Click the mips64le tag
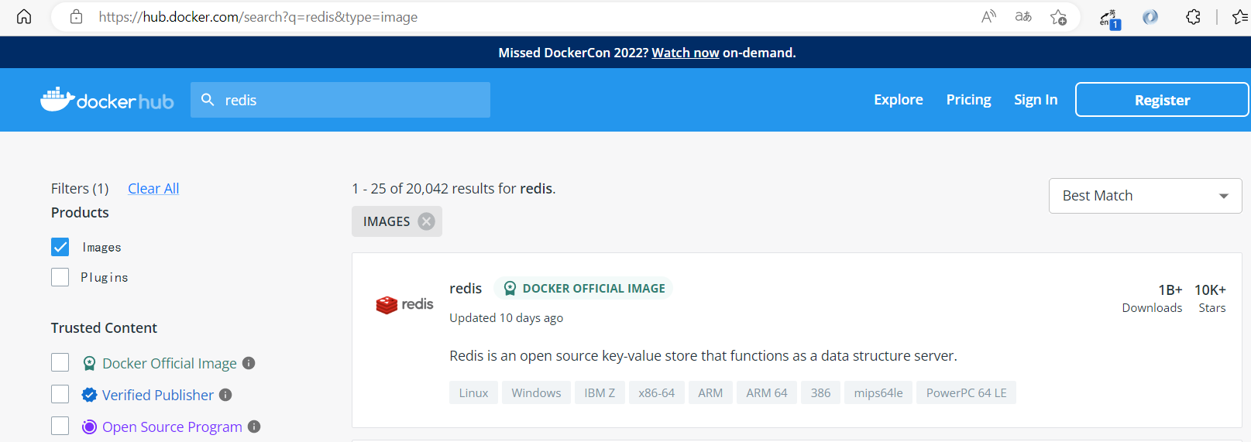1251x442 pixels. point(878,392)
